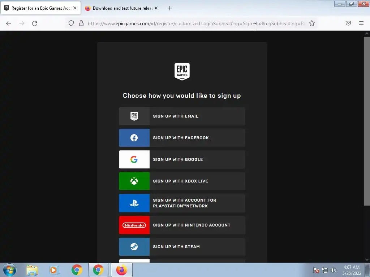The height and width of the screenshot is (277, 370).
Task: Open tracking protection shield icon
Action: coord(71,23)
